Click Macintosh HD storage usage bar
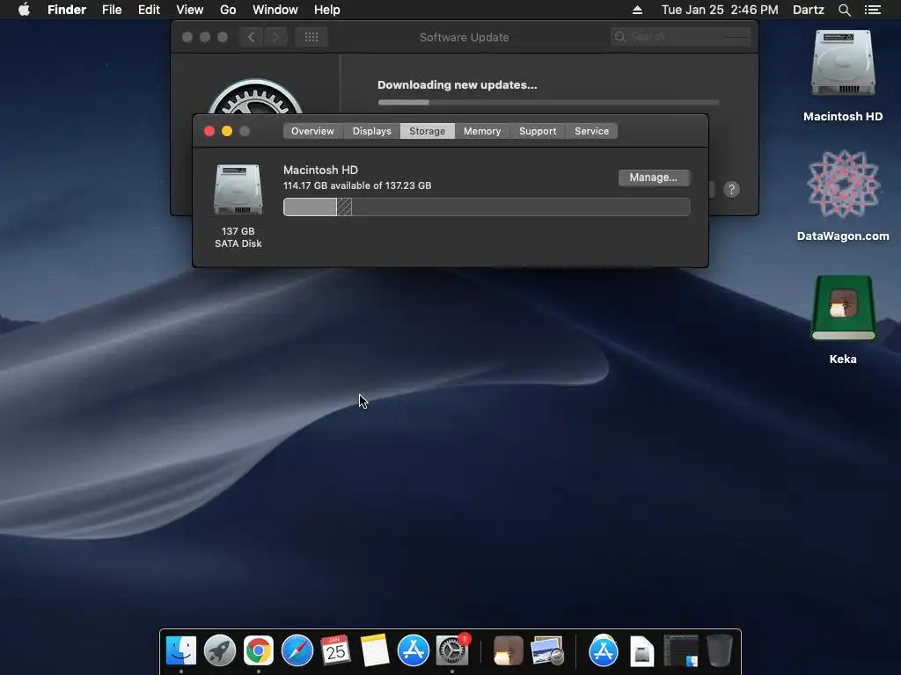The height and width of the screenshot is (675, 901). click(487, 207)
